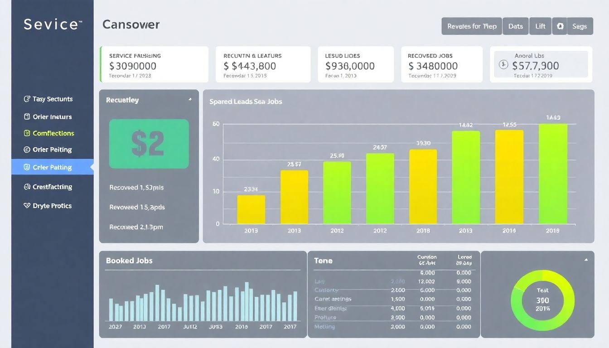
Task: Click the Dats button
Action: (516, 26)
